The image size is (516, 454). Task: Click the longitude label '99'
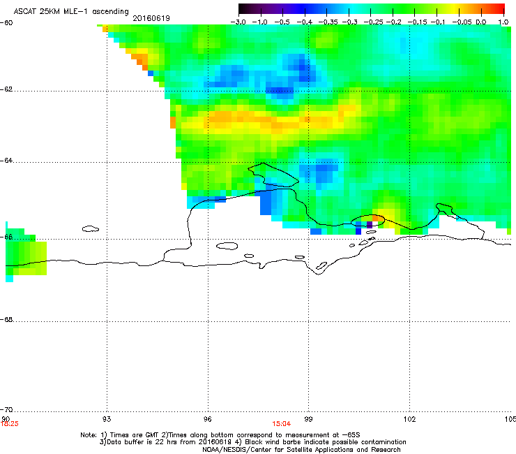tap(308, 419)
